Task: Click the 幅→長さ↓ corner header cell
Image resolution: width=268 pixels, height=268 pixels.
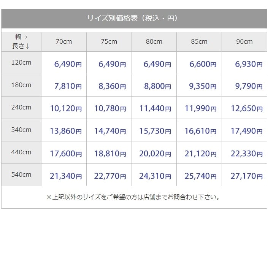Action: point(21,42)
